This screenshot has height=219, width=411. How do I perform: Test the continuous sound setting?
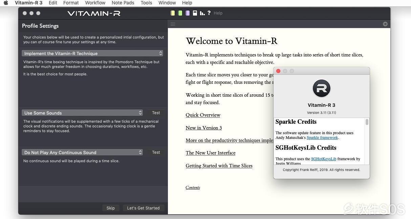[x=156, y=152]
